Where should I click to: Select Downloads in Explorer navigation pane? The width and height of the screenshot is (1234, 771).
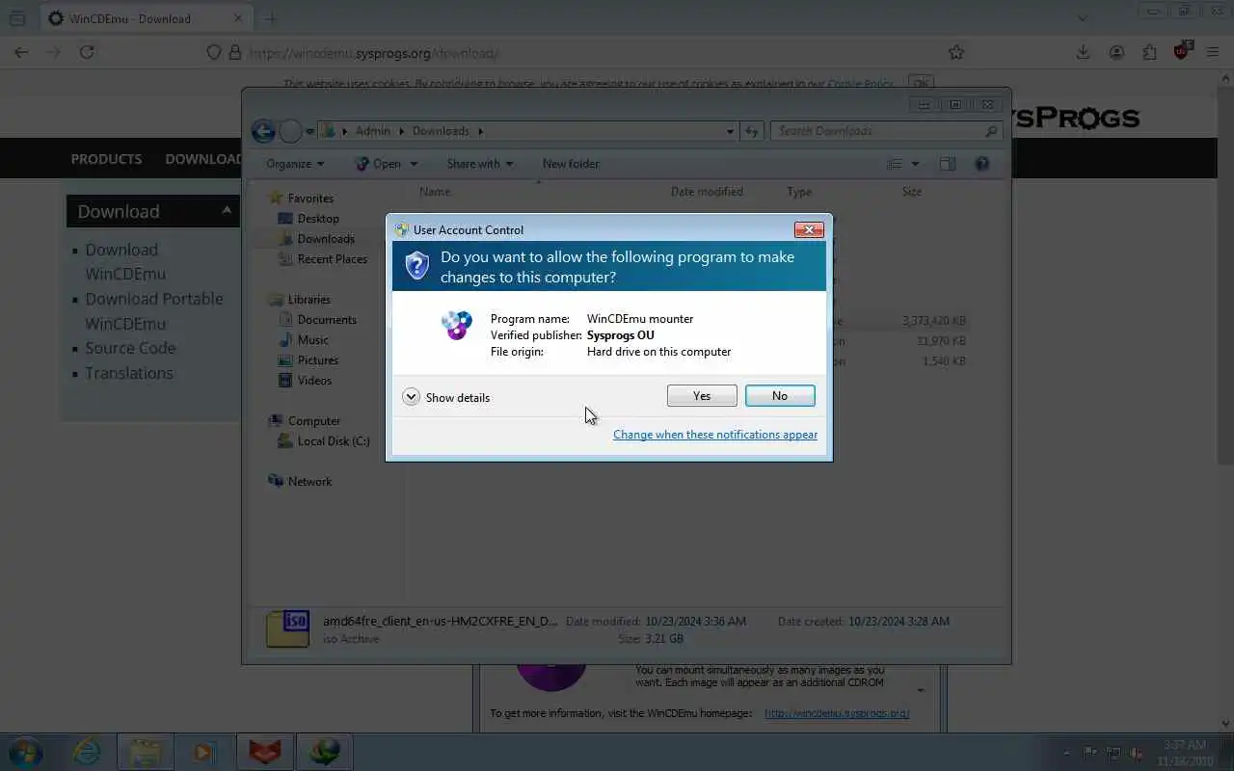pyautogui.click(x=316, y=239)
